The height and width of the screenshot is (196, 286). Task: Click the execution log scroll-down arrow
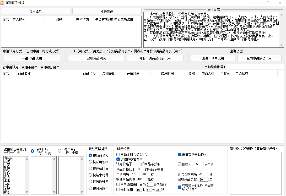(282, 45)
